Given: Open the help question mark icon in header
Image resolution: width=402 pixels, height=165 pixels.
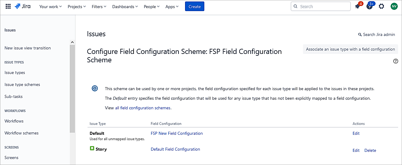Looking at the screenshot, I should (x=370, y=6).
